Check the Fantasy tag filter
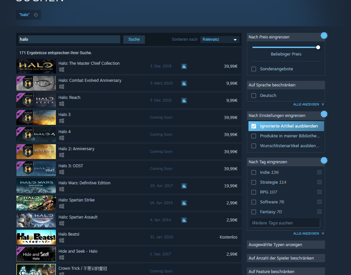Screen dimensions: 351x275 coord(254,212)
